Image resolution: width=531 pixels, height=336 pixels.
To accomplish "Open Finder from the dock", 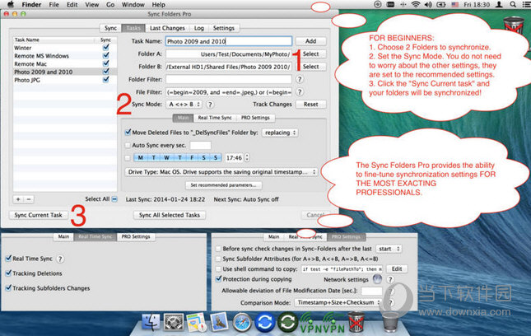I will (x=151, y=322).
